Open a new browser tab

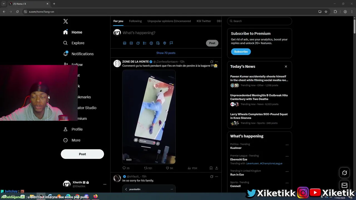click(54, 4)
